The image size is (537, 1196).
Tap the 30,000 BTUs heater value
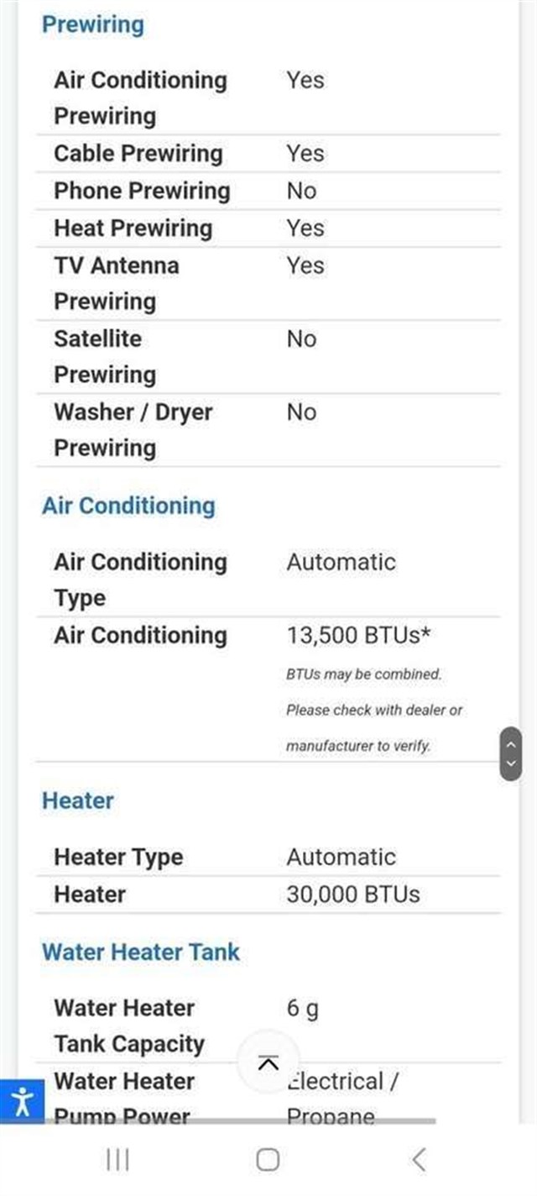click(x=353, y=894)
